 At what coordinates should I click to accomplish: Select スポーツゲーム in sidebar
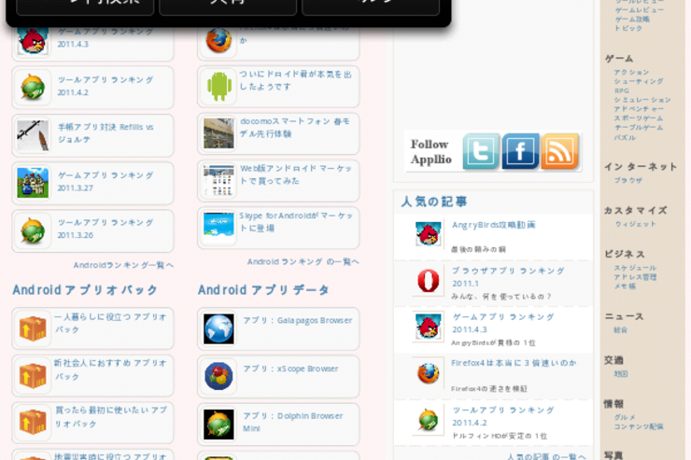(639, 118)
